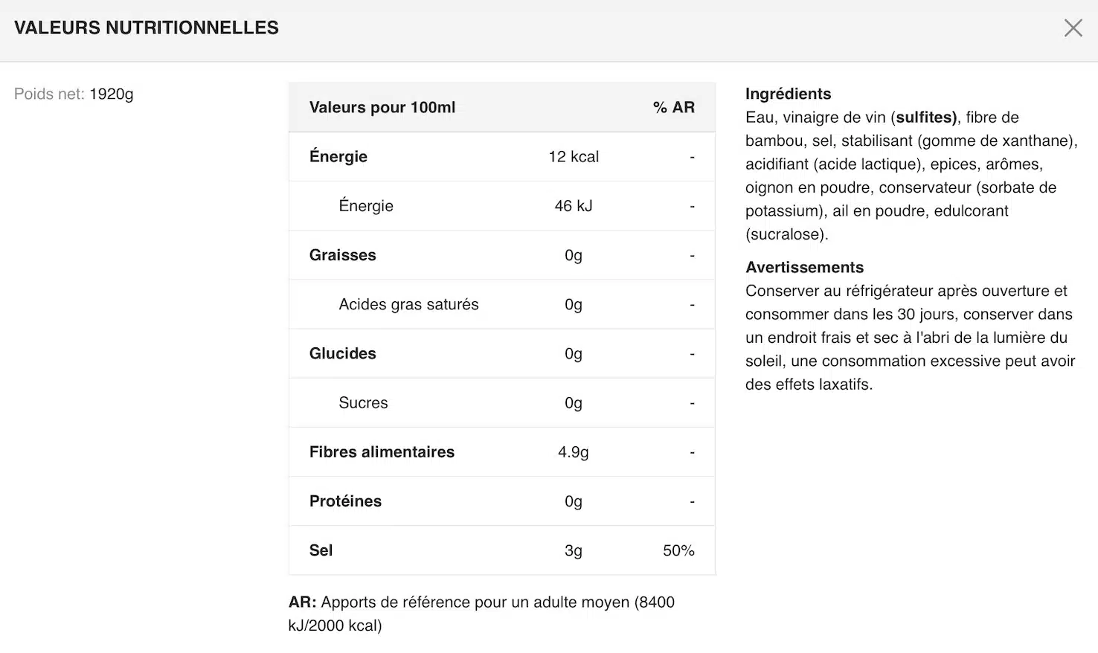Select the 46 kJ energy value
The image size is (1098, 653).
click(573, 206)
